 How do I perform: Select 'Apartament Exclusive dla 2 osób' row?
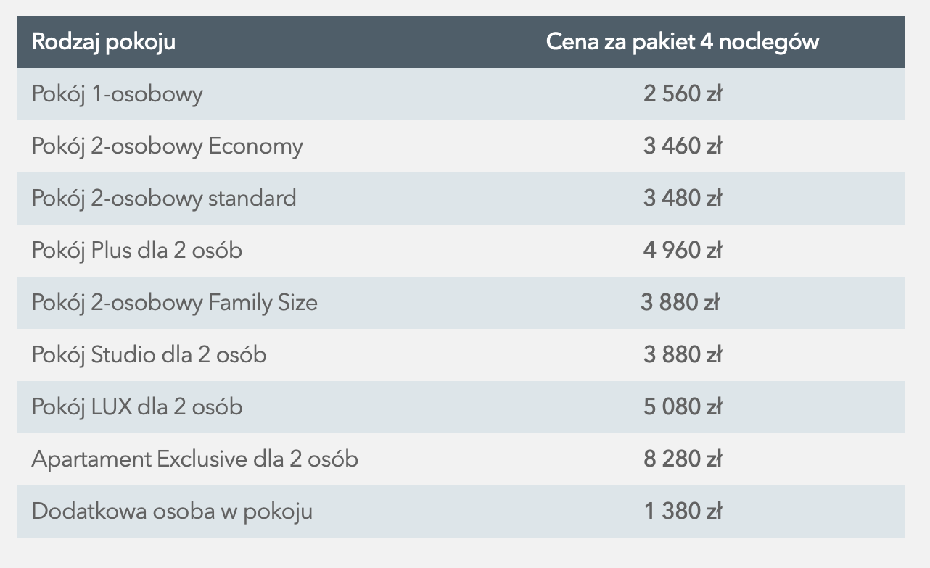click(461, 459)
